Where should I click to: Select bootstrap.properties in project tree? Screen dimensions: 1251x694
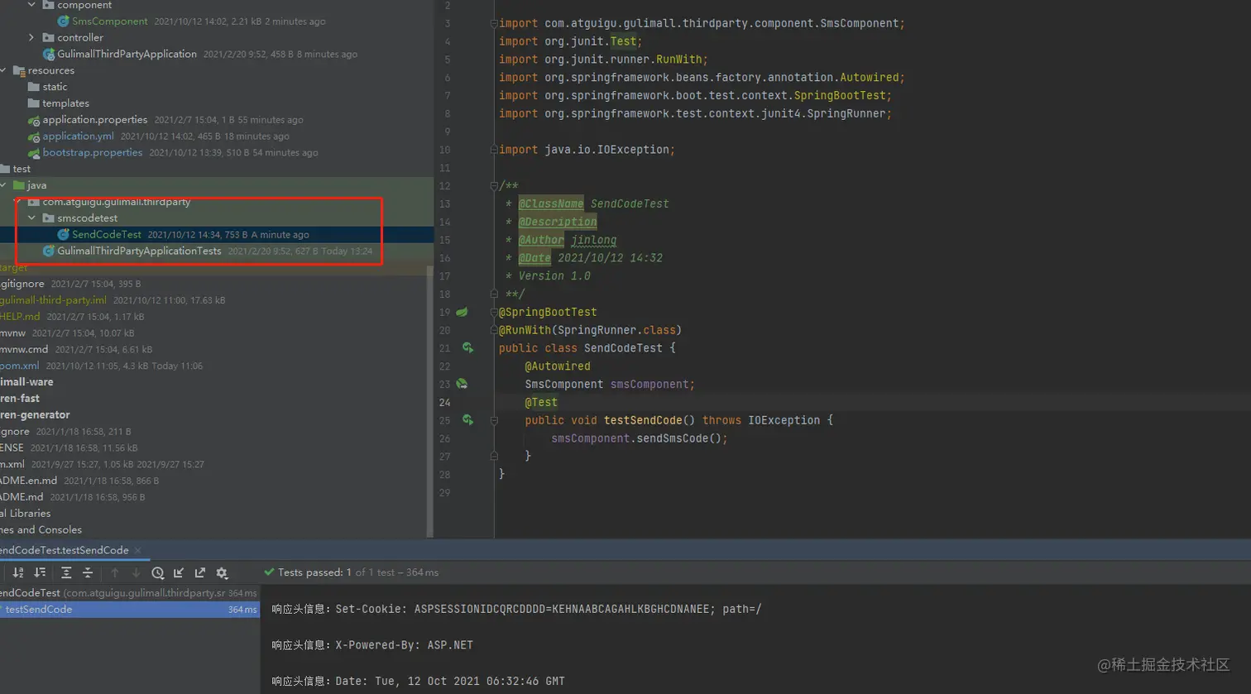pyautogui.click(x=93, y=153)
